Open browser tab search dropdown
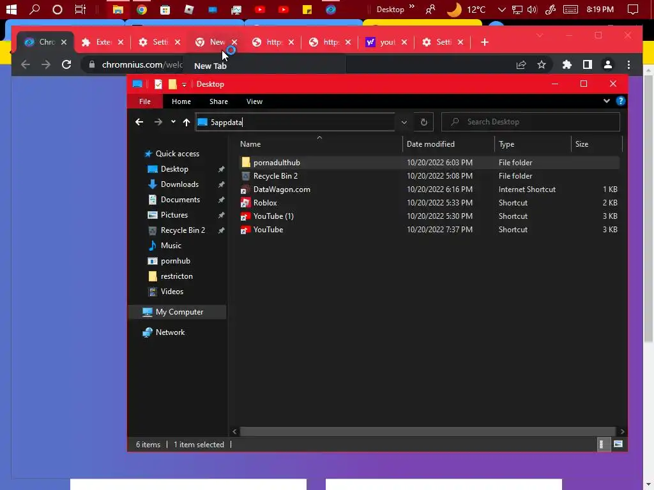This screenshot has width=654, height=490. coord(539,36)
